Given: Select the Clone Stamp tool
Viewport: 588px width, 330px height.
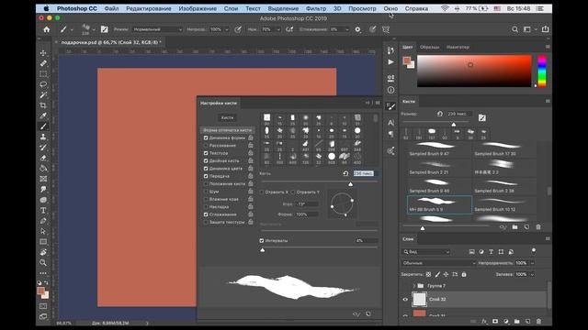Looking at the screenshot, I should click(43, 137).
